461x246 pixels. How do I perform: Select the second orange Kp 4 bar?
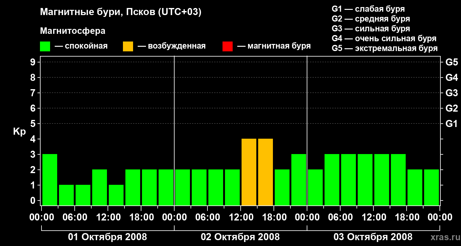(x=266, y=172)
